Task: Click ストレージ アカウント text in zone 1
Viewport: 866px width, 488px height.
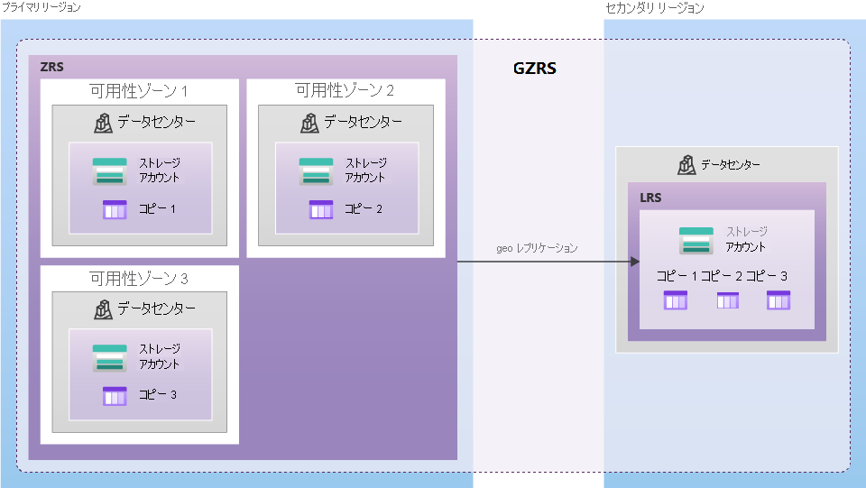Action: click(160, 170)
